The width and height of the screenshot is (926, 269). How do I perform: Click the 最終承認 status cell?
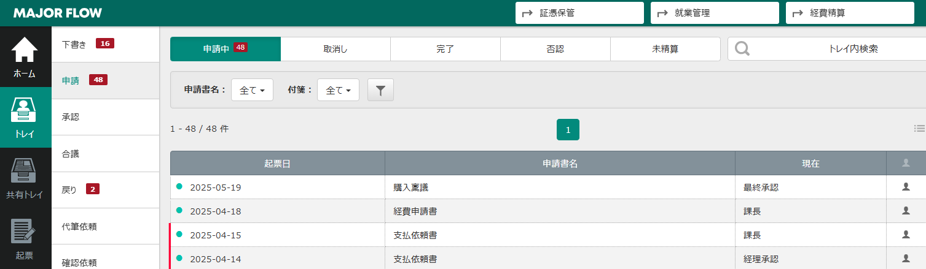click(x=810, y=187)
